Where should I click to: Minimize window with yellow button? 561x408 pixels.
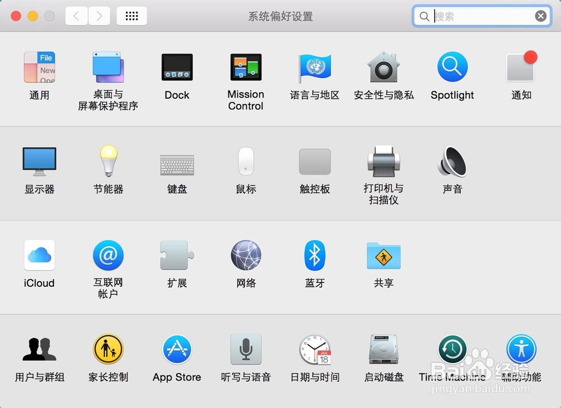pos(33,16)
